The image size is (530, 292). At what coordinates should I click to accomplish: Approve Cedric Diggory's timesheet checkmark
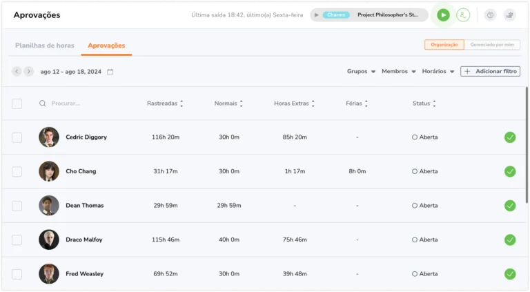[510, 137]
